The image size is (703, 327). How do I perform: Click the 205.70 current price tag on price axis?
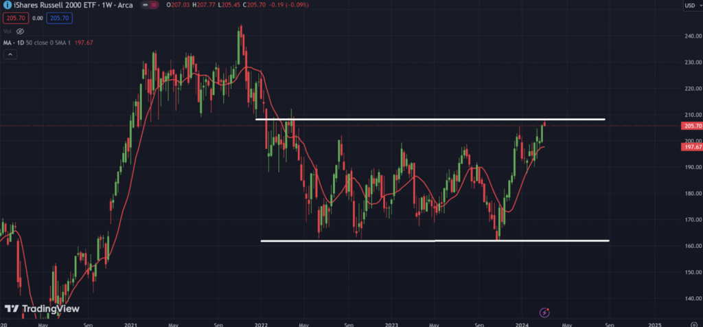coord(691,126)
